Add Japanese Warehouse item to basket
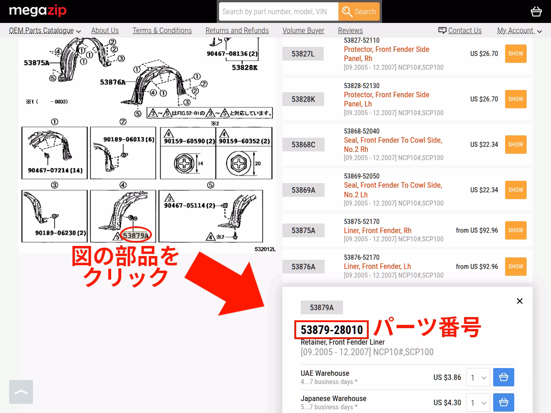 504,403
